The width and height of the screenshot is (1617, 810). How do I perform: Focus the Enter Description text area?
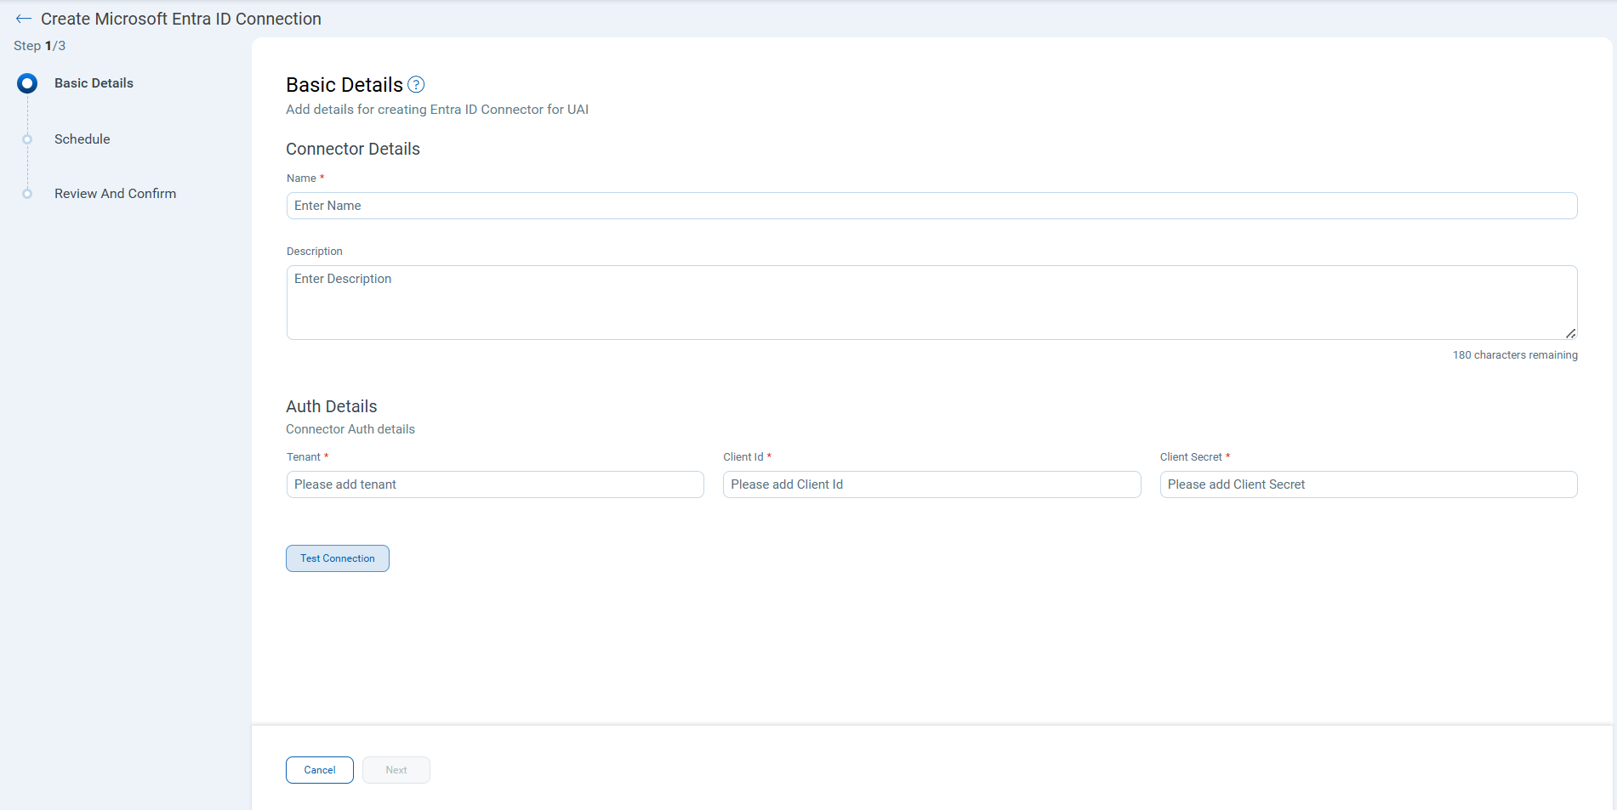click(x=932, y=303)
